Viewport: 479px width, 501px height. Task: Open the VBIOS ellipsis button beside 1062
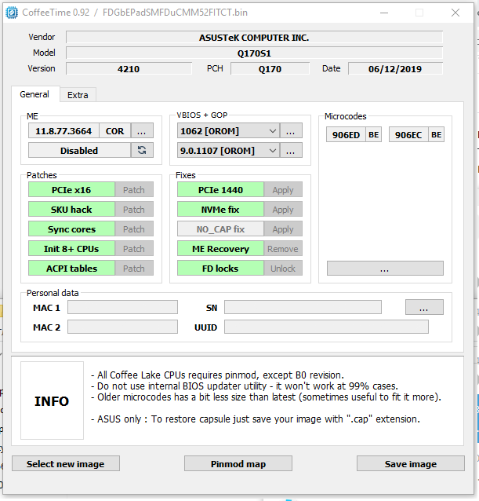click(x=291, y=131)
